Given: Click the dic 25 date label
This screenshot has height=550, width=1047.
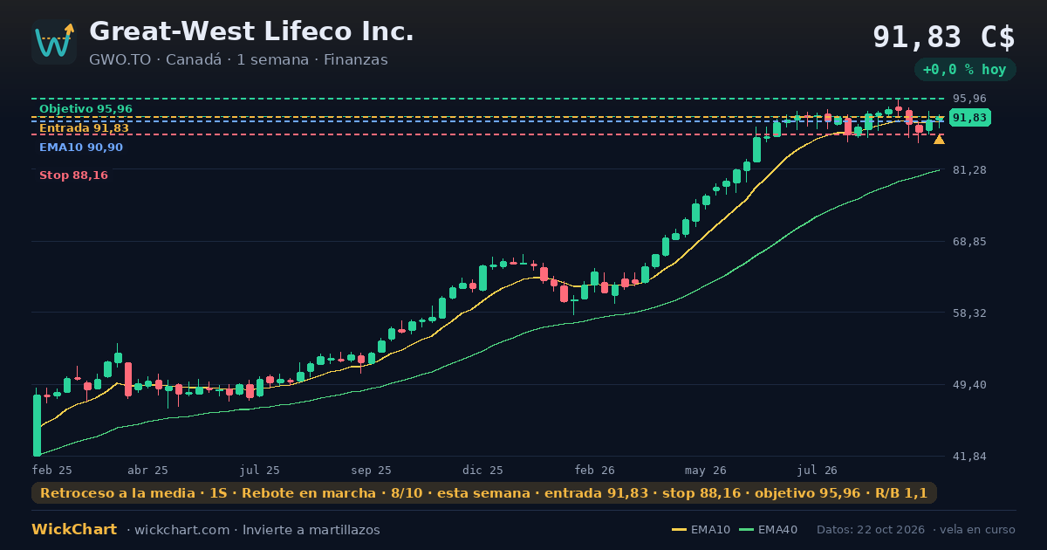Looking at the screenshot, I should pos(482,470).
